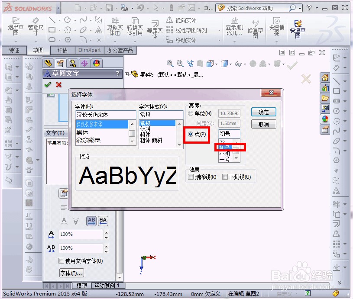
Task: Toggle mirrored BA text flip button
Action: pyautogui.click(x=103, y=221)
